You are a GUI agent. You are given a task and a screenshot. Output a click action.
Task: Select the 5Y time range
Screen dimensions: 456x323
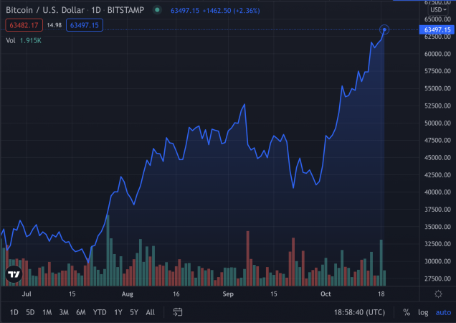coord(134,312)
